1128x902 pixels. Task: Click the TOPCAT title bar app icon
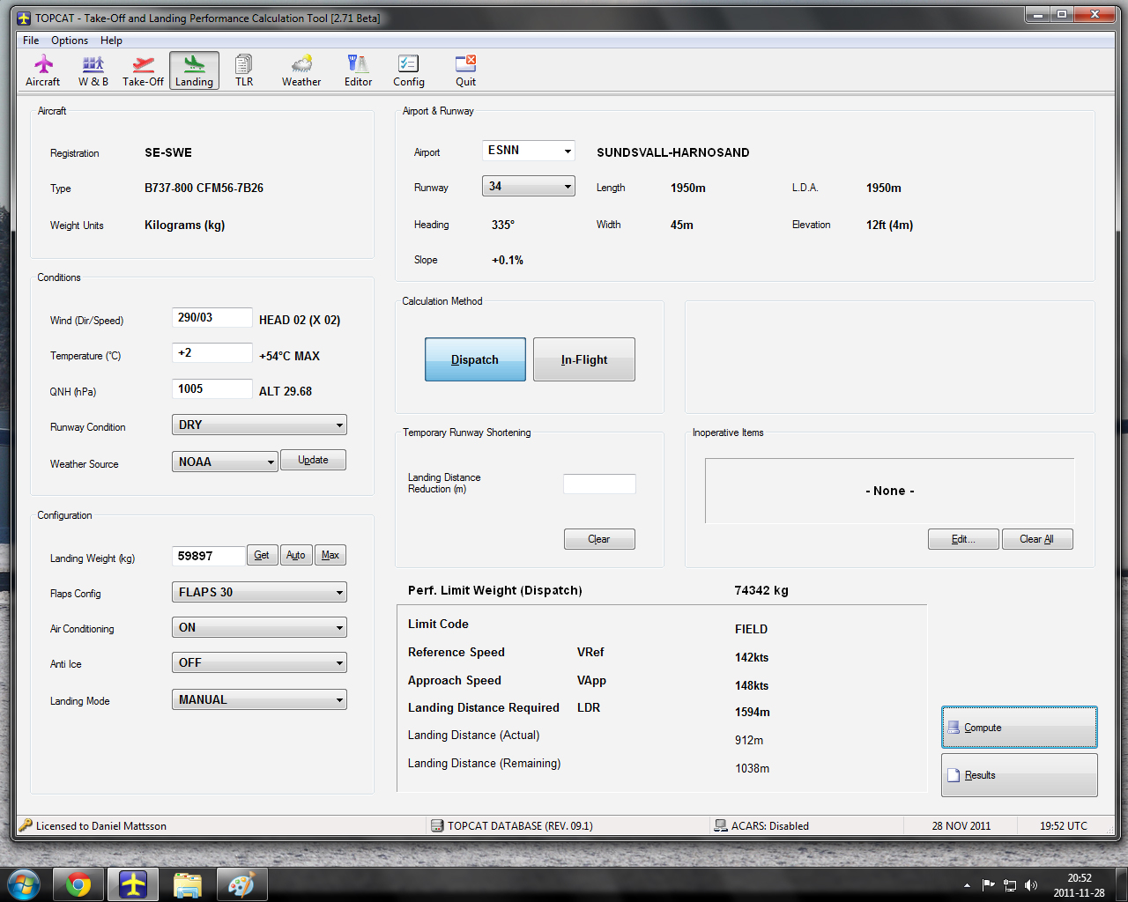tap(24, 18)
